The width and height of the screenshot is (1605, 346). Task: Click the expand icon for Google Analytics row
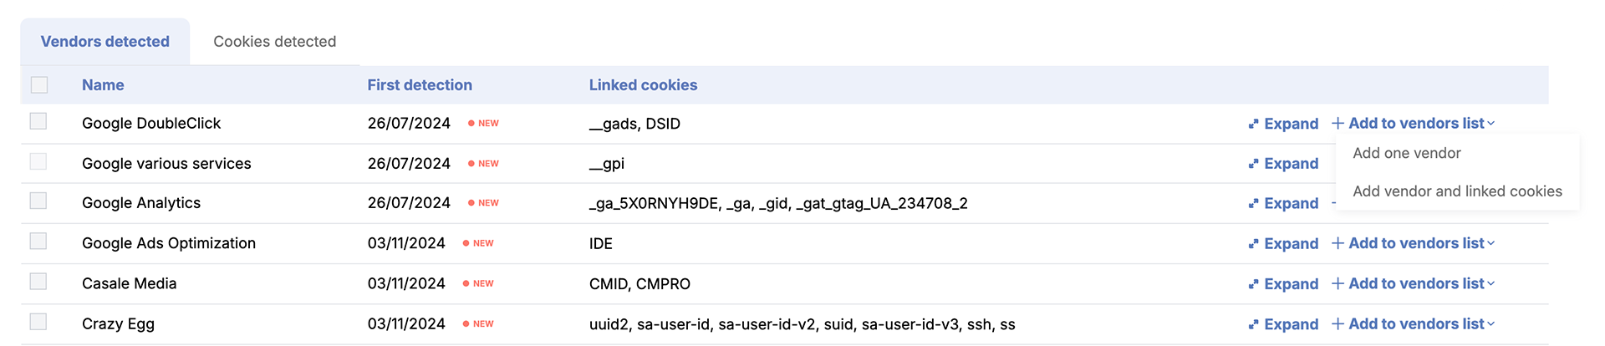(x=1253, y=204)
